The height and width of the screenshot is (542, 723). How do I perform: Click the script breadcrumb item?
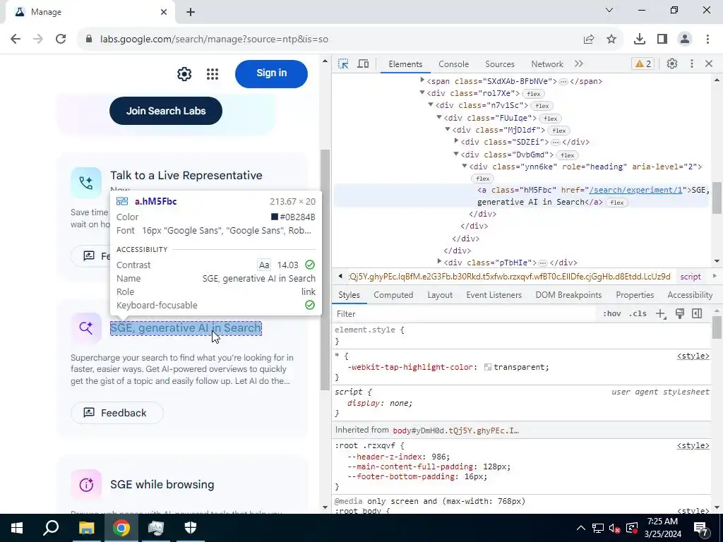[691, 277]
